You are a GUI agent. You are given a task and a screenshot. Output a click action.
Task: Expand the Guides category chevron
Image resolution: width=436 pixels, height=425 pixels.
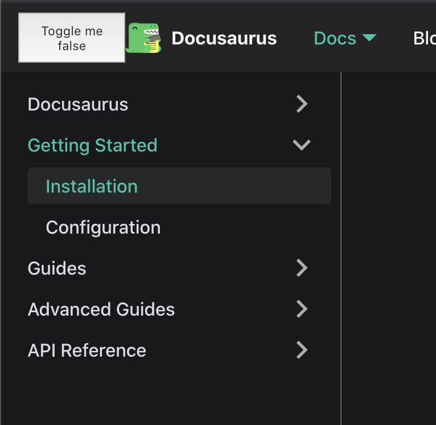pos(302,268)
